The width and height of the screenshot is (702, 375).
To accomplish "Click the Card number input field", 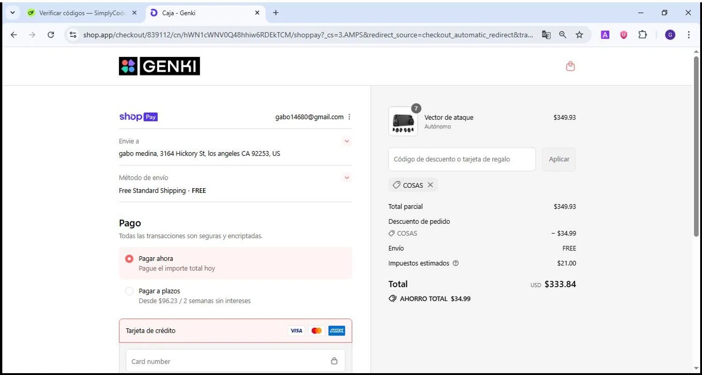I will point(235,361).
